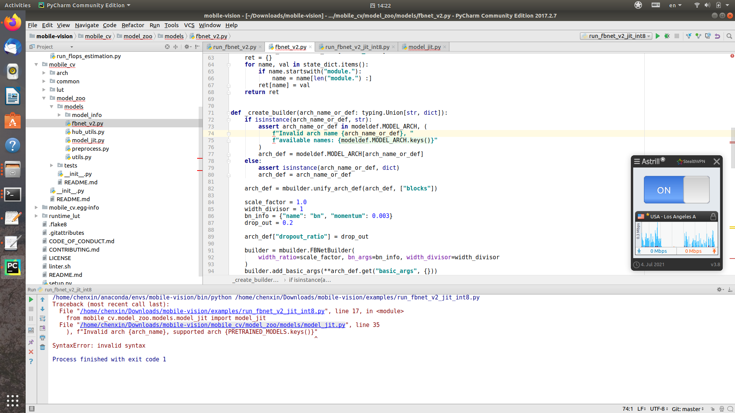Viewport: 735px width, 413px height.
Task: Click the Scroll from Source target icon
Action: pos(167,47)
